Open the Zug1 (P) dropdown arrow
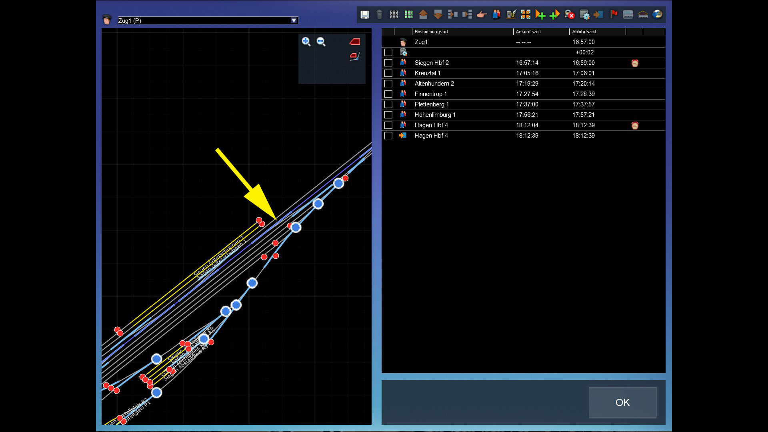Screen dimensions: 768x432 point(294,20)
